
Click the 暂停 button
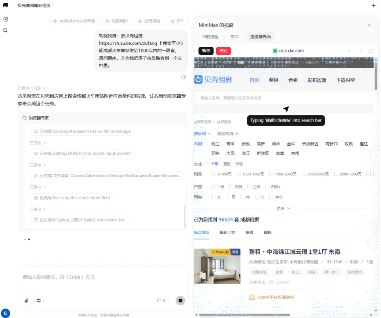(x=206, y=51)
